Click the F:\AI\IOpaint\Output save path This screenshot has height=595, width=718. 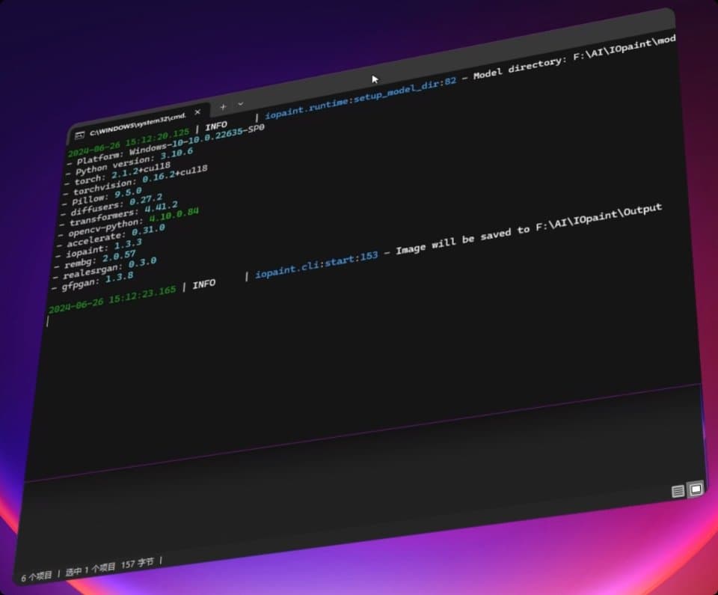(x=598, y=219)
